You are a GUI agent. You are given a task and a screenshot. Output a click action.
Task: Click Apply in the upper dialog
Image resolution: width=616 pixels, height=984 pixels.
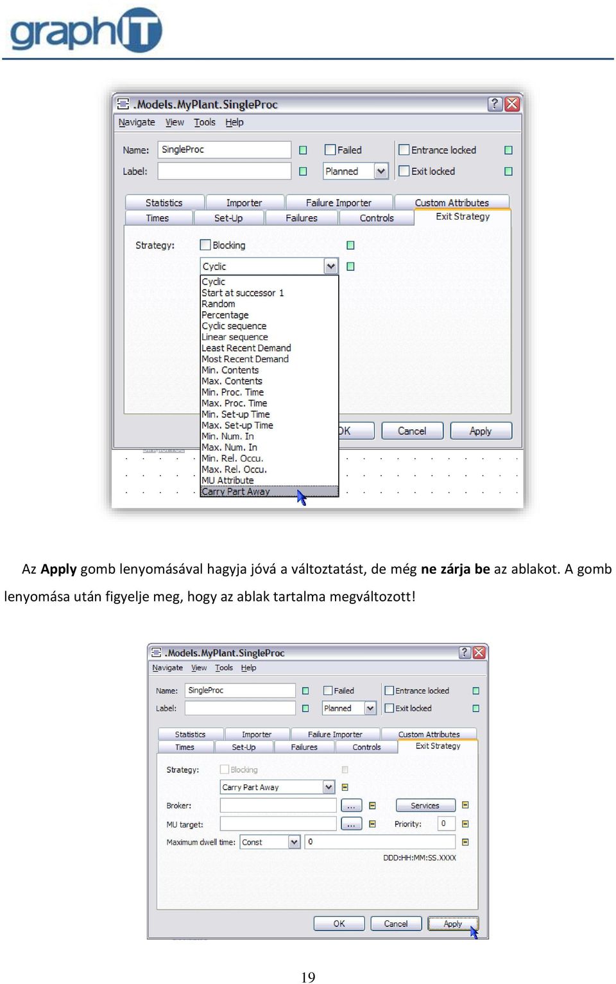pyautogui.click(x=481, y=431)
